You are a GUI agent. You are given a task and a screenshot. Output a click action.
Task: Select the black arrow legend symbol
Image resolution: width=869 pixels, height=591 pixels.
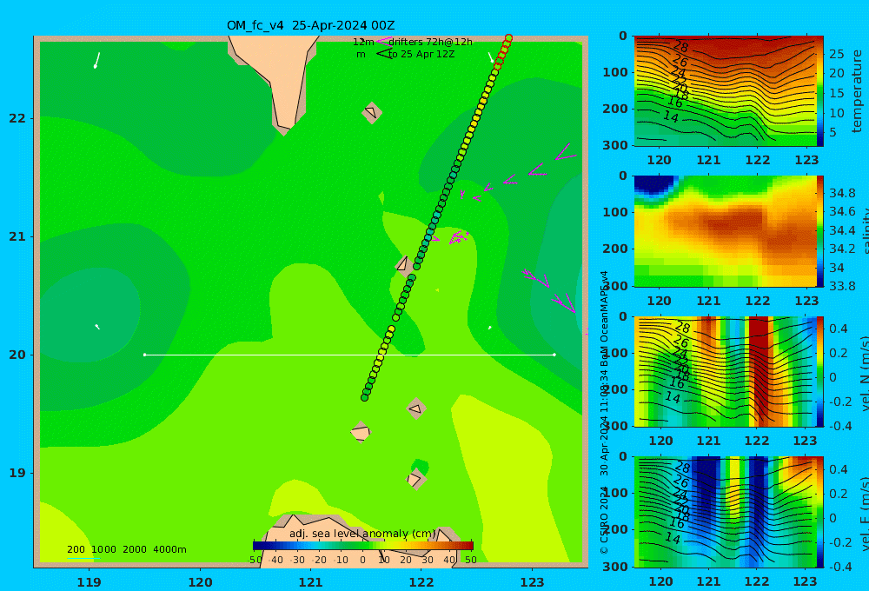click(x=384, y=54)
